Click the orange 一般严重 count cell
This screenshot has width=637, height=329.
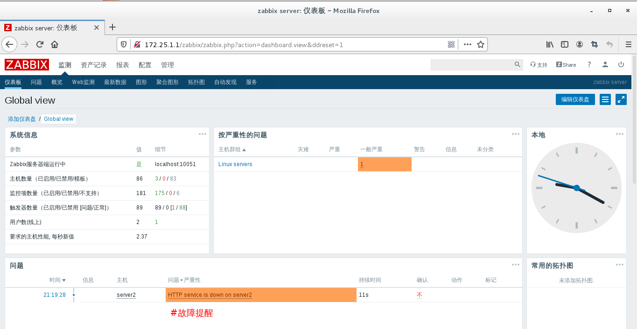(385, 164)
